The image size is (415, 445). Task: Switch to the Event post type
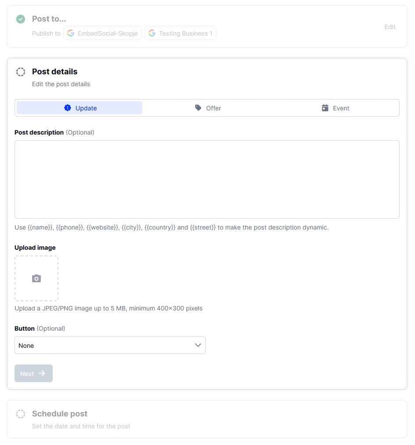click(x=336, y=108)
